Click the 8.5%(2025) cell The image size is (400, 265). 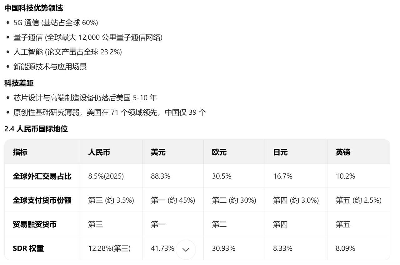pyautogui.click(x=106, y=176)
